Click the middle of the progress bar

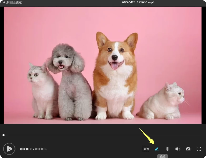click(103, 135)
